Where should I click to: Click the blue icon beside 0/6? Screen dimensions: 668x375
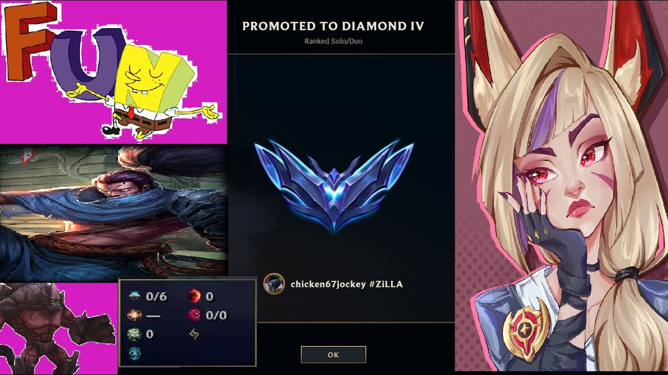[135, 296]
